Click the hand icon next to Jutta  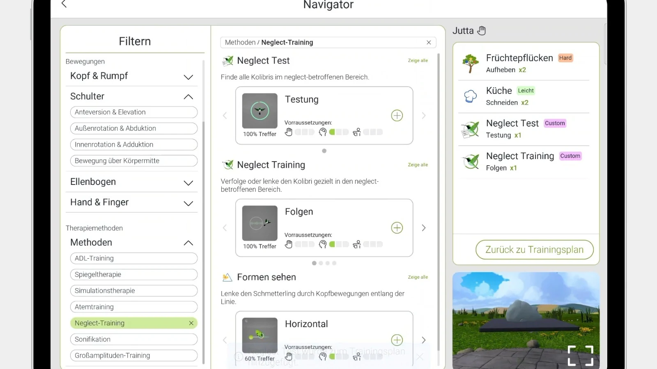pyautogui.click(x=482, y=31)
